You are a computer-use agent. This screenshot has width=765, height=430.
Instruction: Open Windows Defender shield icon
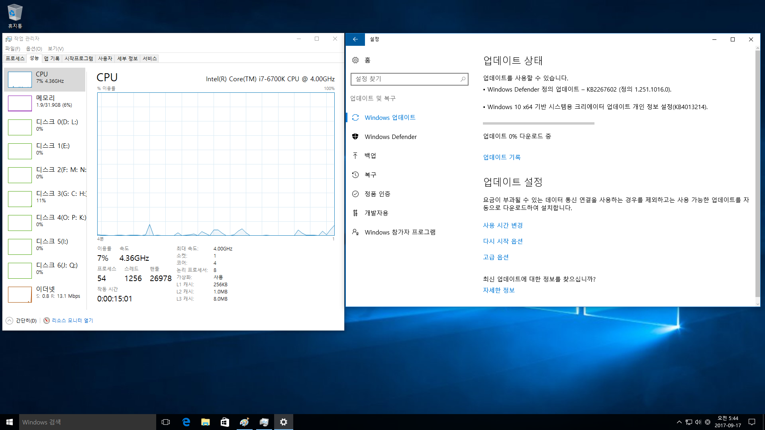(x=355, y=137)
